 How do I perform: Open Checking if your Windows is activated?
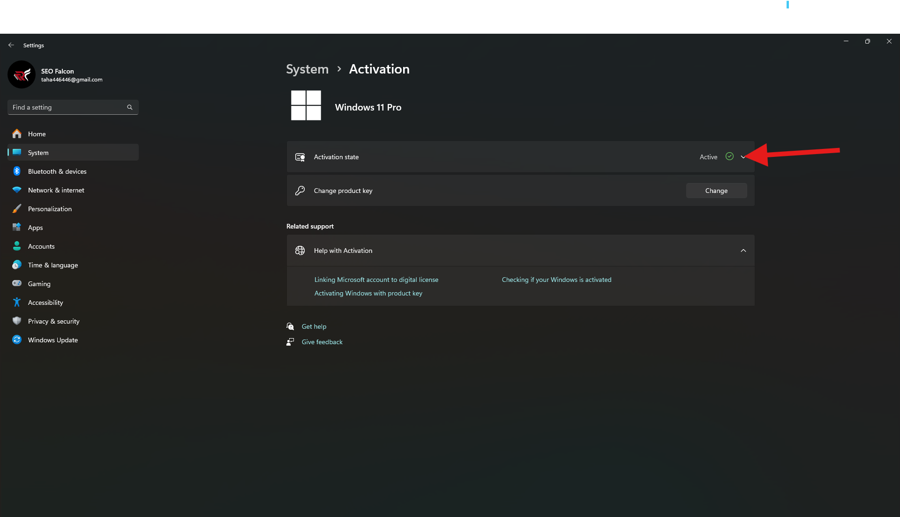pyautogui.click(x=556, y=280)
